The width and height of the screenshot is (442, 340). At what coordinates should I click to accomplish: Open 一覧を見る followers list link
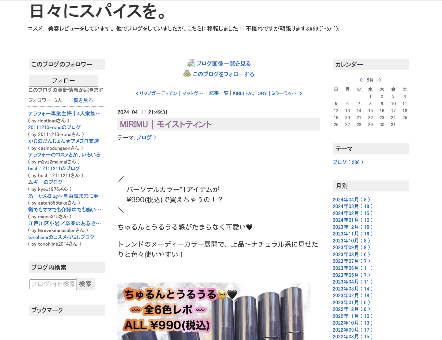[x=80, y=100]
